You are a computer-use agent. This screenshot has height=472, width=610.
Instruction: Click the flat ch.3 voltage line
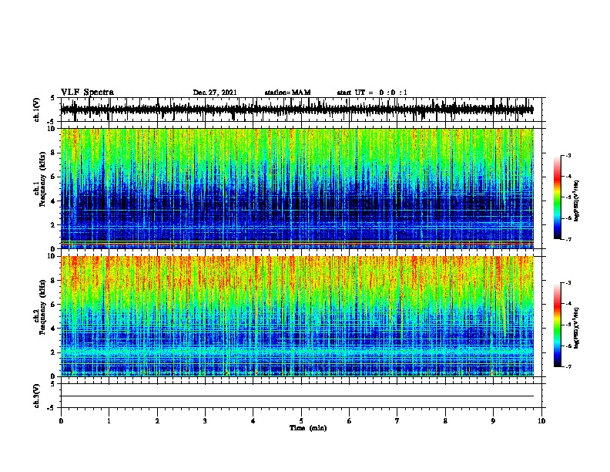(297, 396)
